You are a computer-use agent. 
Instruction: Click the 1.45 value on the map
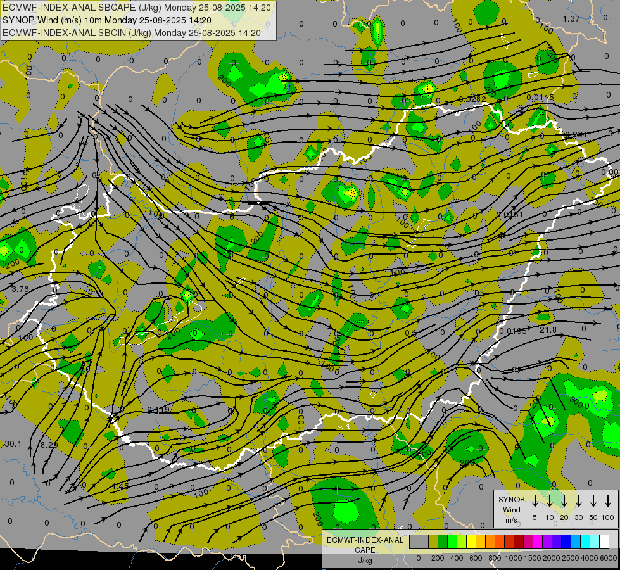[120, 486]
